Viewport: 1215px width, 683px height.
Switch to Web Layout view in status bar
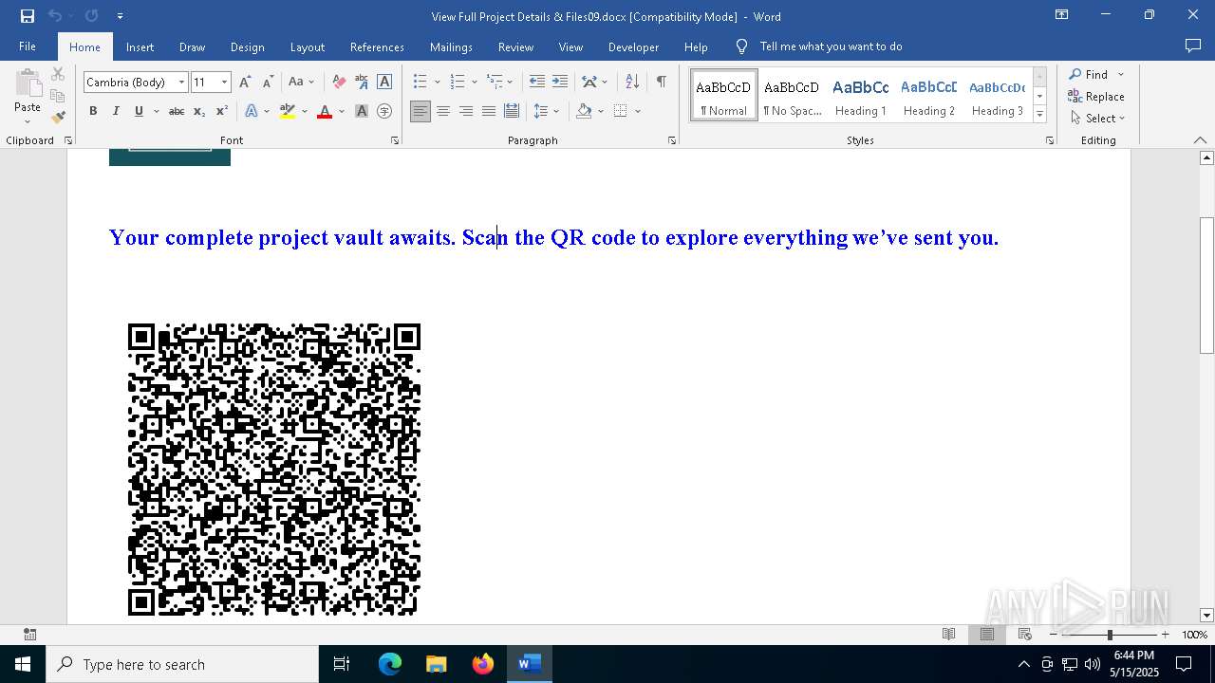click(x=1025, y=635)
